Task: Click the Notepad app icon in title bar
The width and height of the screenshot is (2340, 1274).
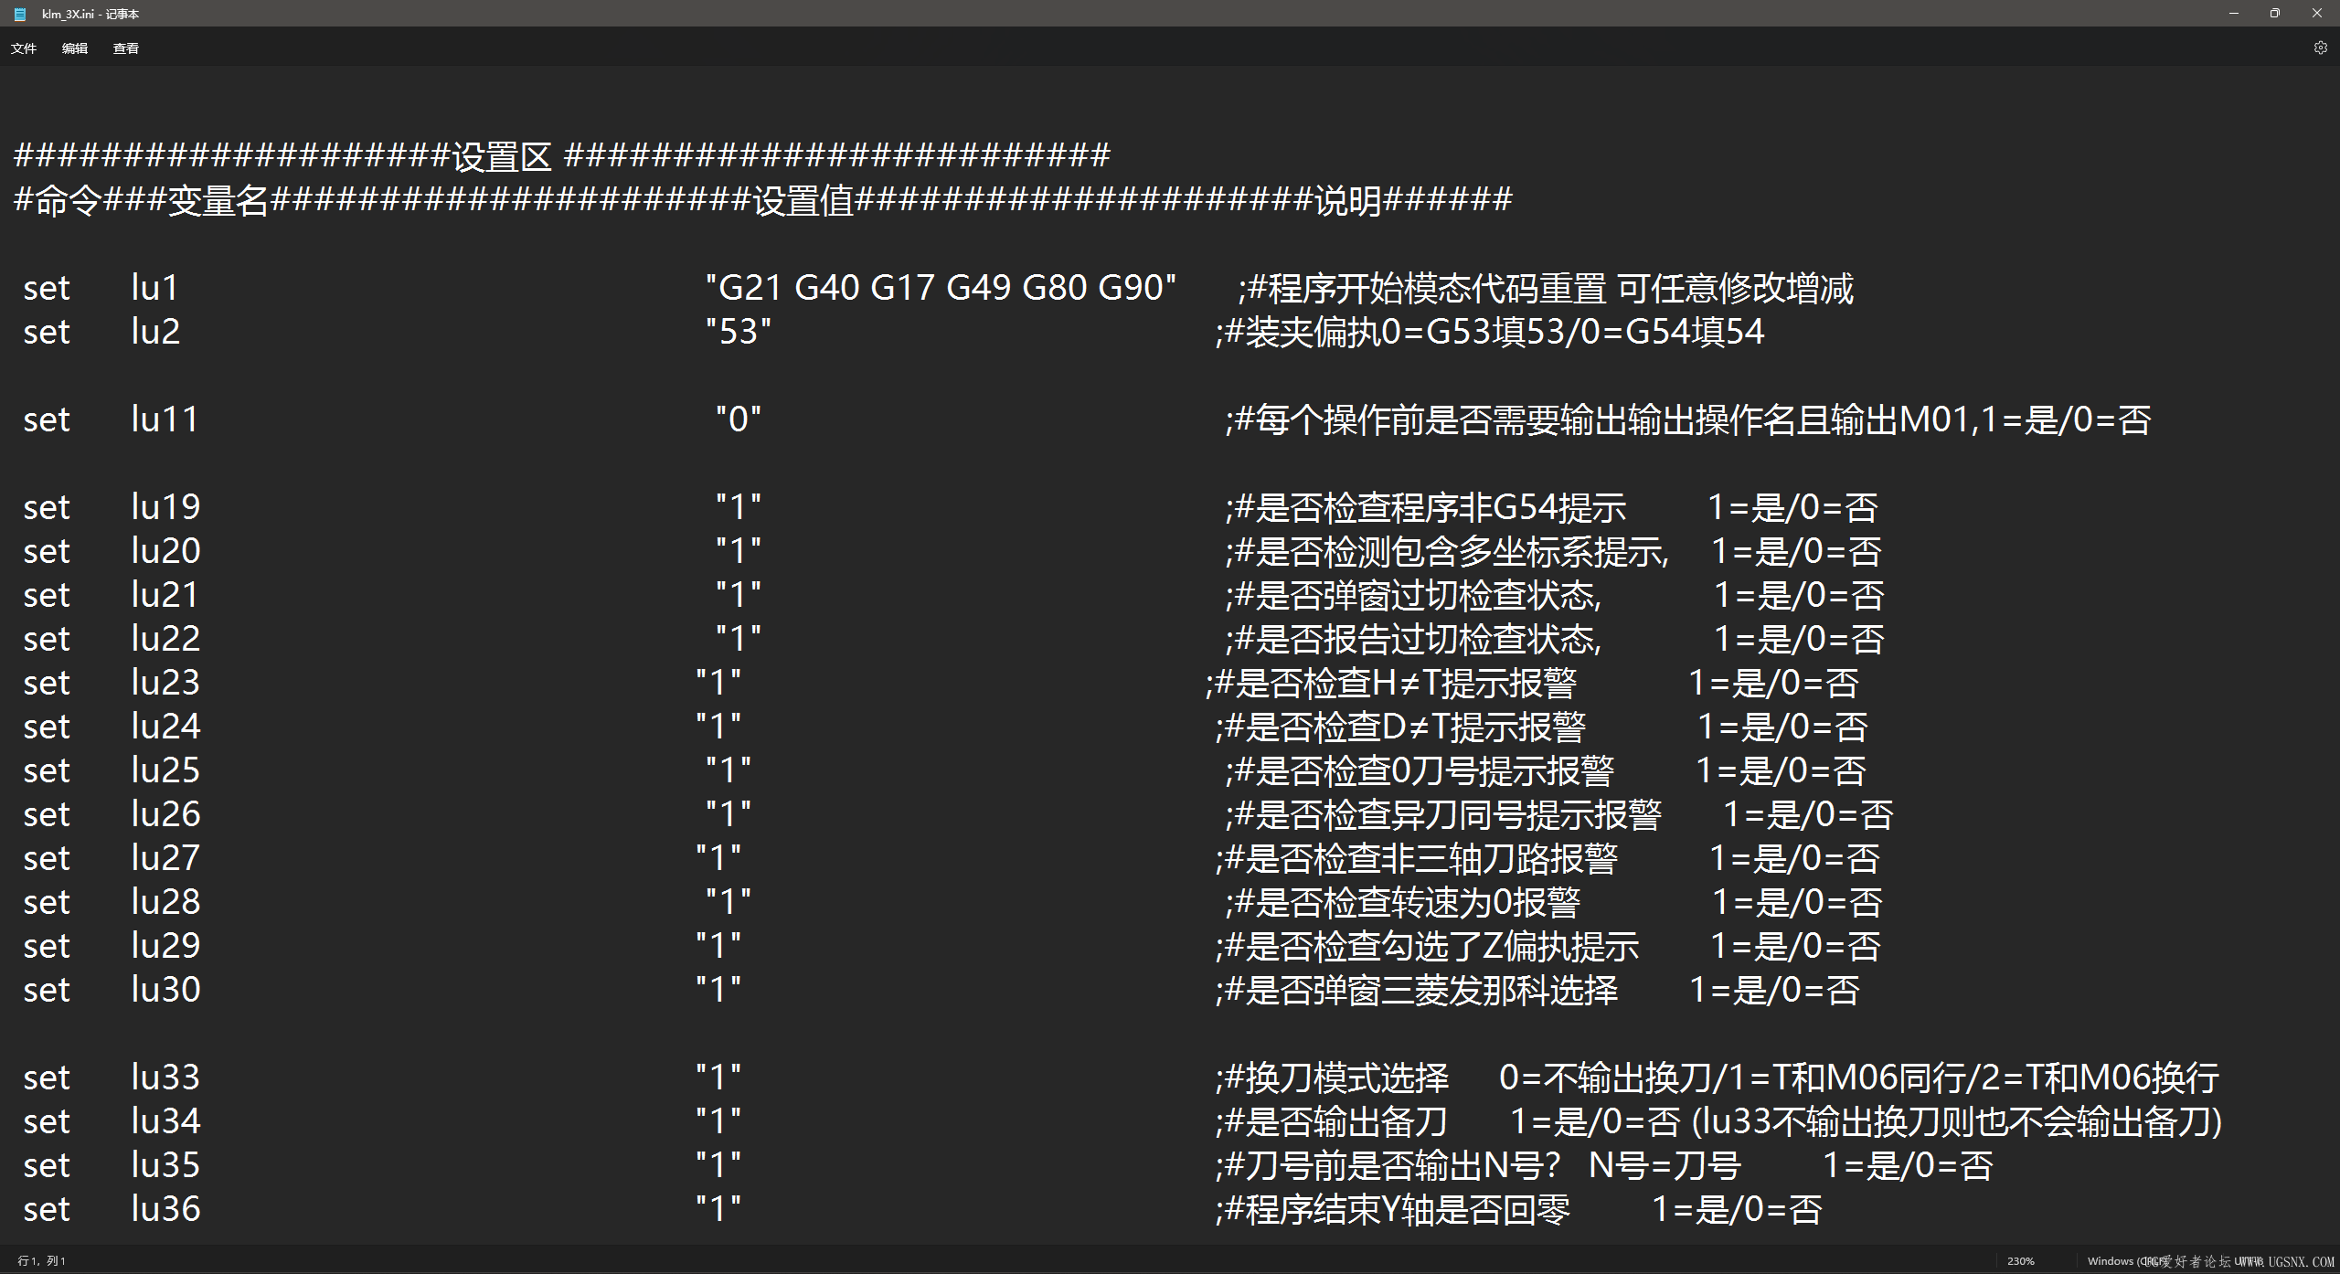Action: (20, 14)
